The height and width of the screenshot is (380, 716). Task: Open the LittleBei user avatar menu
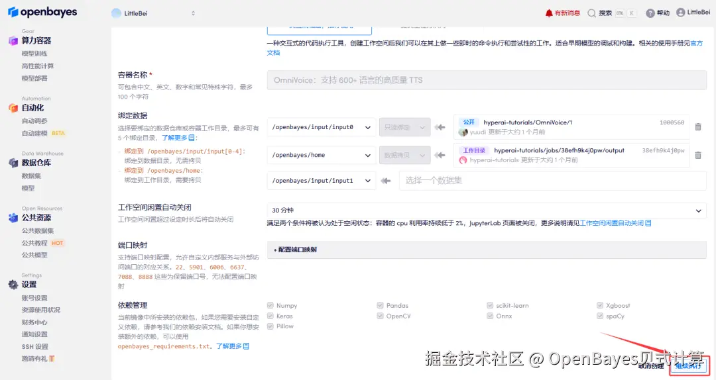pyautogui.click(x=680, y=13)
